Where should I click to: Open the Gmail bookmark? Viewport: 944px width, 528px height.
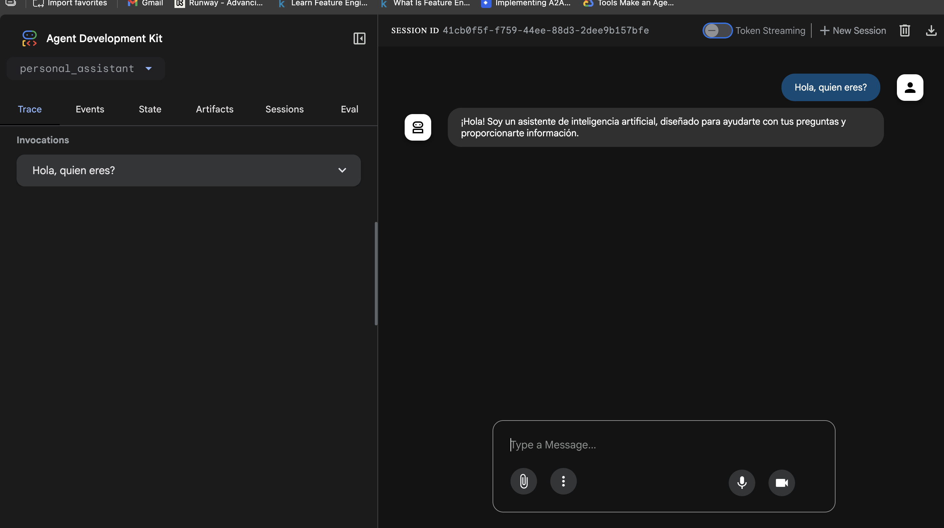[146, 3]
